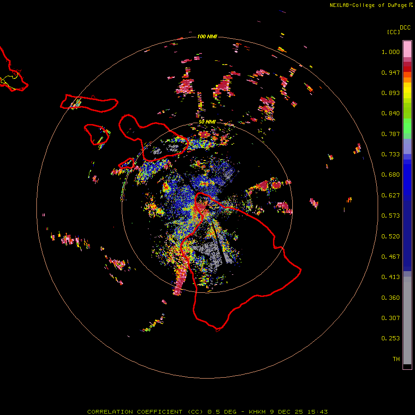This screenshot has height=415, width=415.
Task: Click the 0.467 value on color scale
Action: [391, 257]
